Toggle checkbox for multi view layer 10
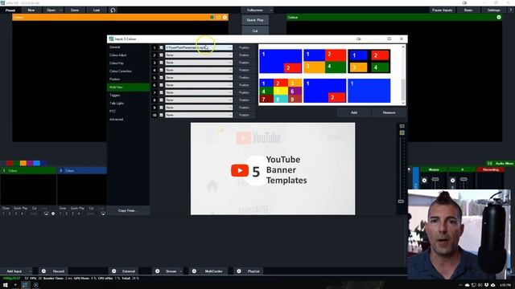 point(161,115)
